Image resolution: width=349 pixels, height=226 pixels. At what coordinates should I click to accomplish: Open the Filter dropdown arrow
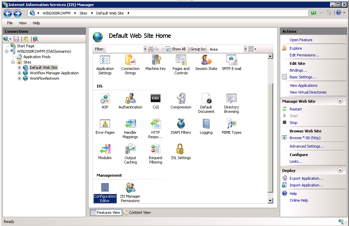(145, 49)
